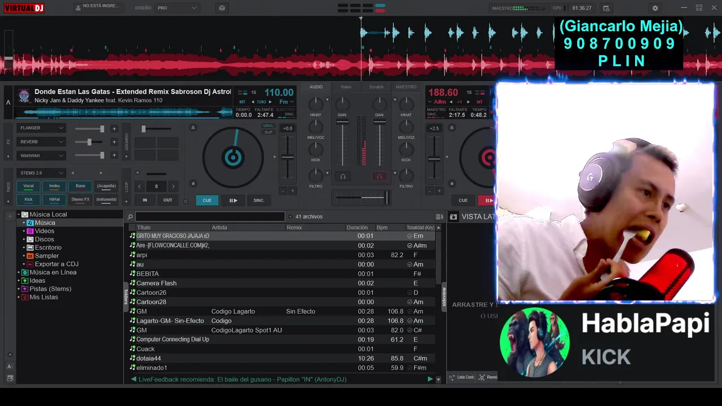
Task: Click the stop button beside the deck A jogwheel
Action: [193, 183]
